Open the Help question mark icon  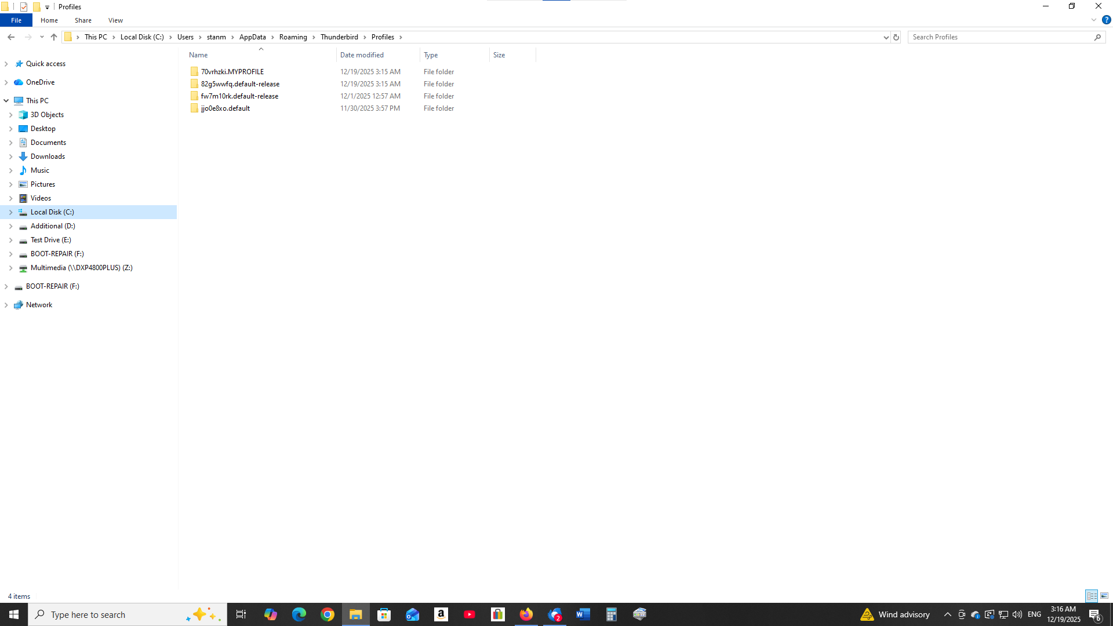click(x=1106, y=20)
